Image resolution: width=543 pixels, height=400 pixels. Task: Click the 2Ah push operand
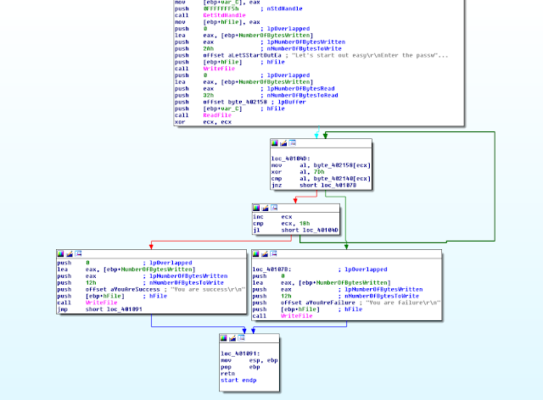208,49
